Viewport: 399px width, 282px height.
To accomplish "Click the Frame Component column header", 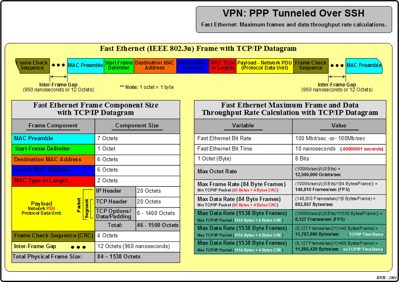I will 53,126.
